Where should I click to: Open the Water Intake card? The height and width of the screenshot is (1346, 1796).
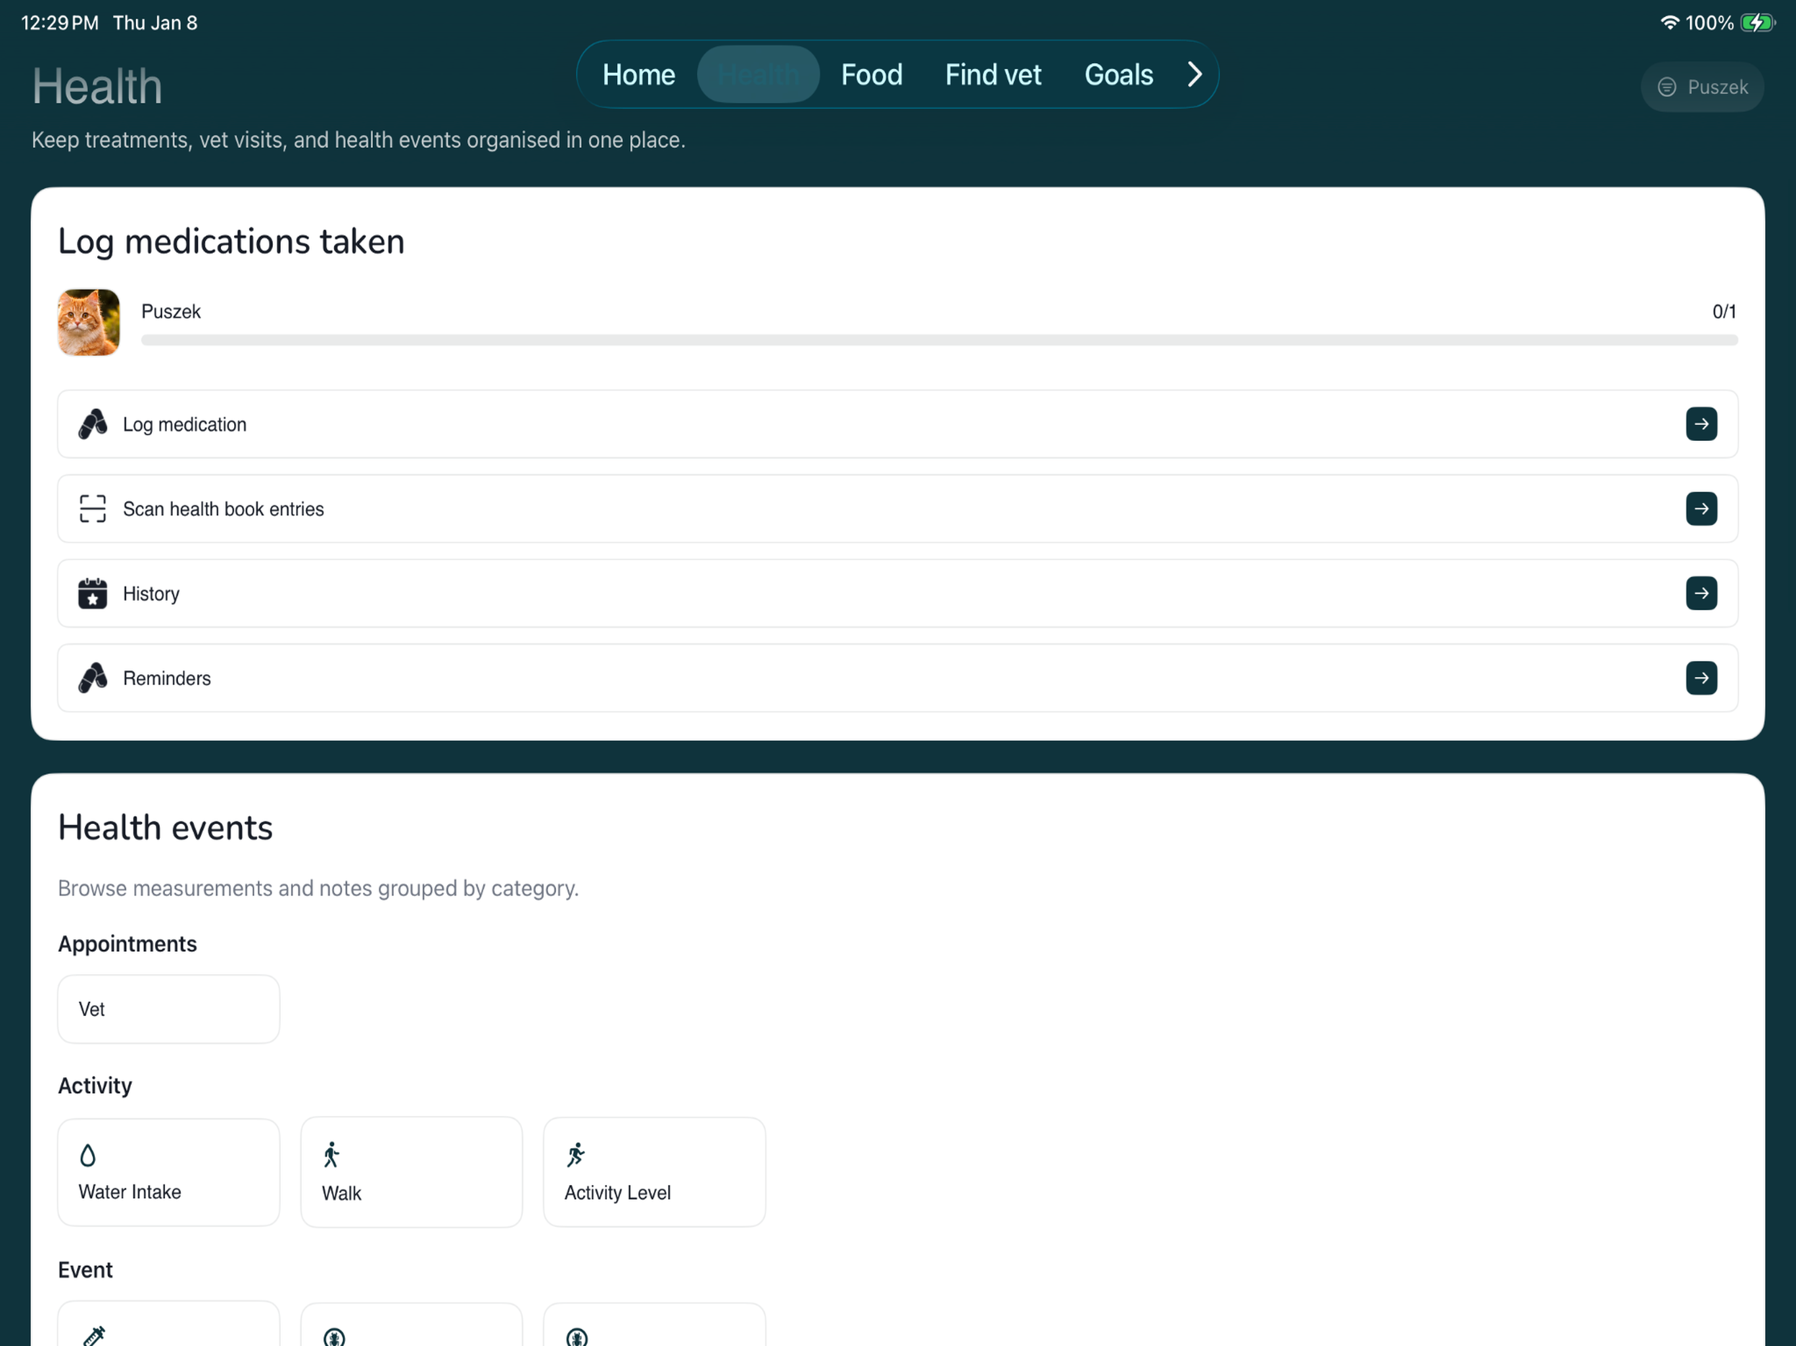169,1172
